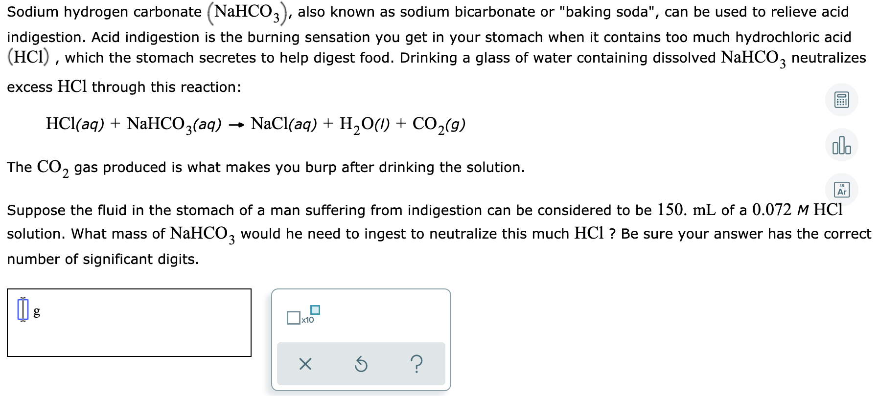Check the highlighted blue box above x10
This screenshot has height=396, width=879.
coord(315,309)
